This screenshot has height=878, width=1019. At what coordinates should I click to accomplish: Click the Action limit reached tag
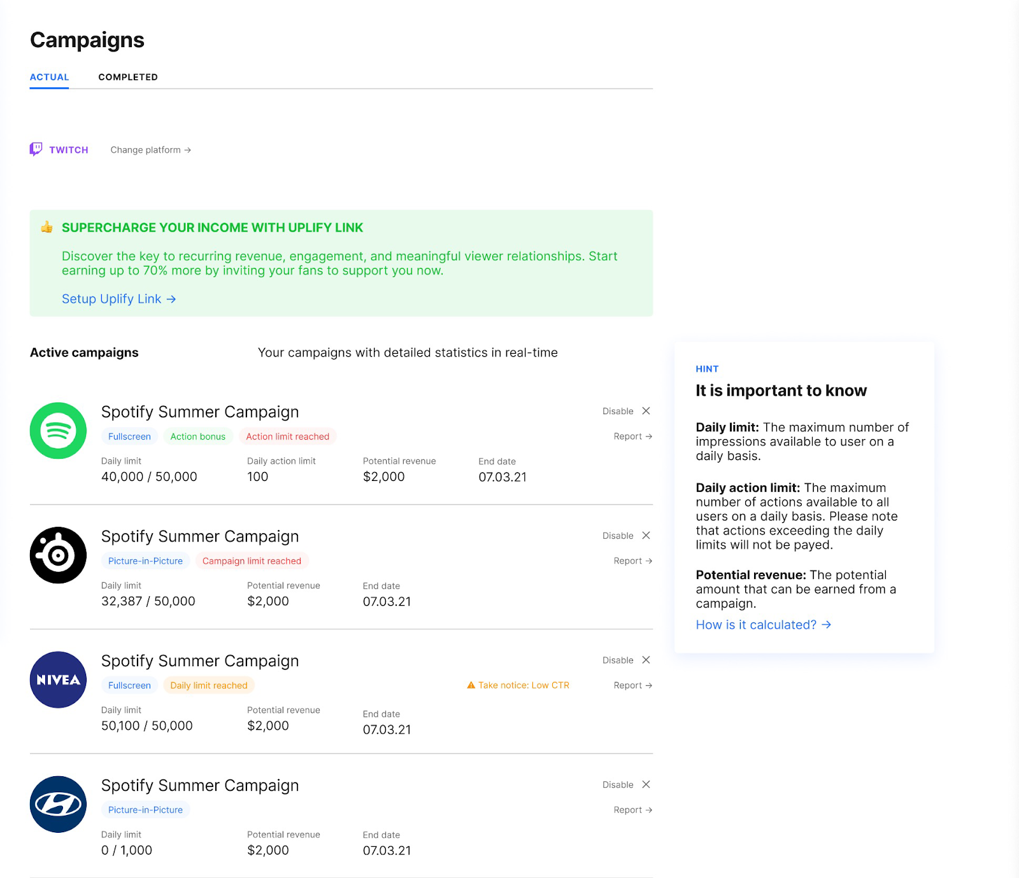(288, 436)
